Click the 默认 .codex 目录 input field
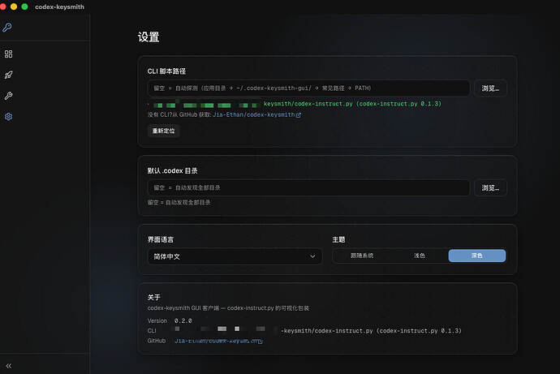This screenshot has height=374, width=560. tap(308, 187)
